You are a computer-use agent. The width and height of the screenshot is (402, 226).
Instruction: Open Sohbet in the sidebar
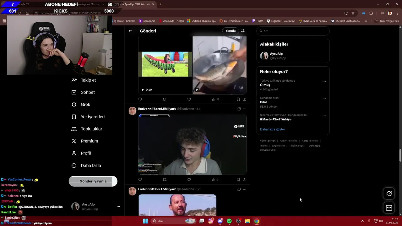point(83,92)
